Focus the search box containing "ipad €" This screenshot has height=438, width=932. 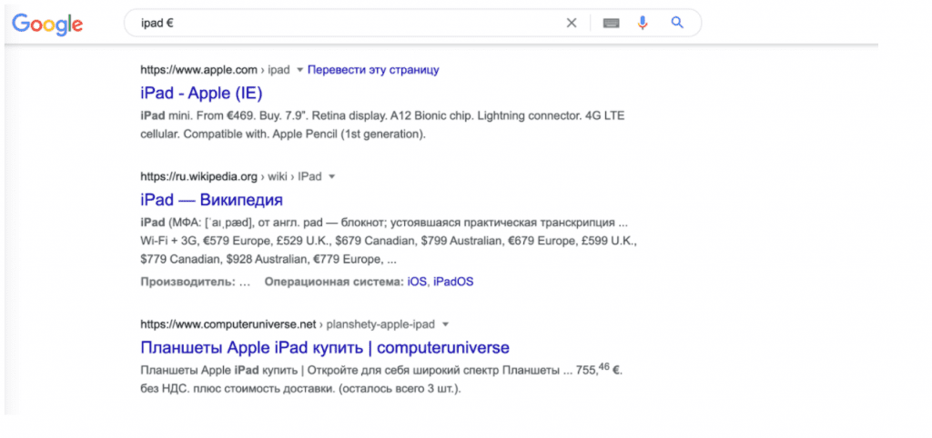pyautogui.click(x=346, y=24)
